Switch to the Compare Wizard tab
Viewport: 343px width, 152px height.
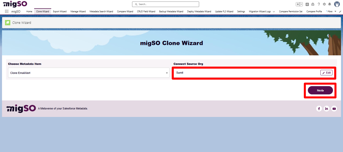pos(125,12)
